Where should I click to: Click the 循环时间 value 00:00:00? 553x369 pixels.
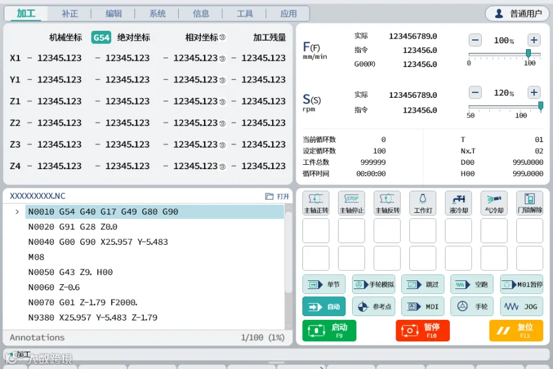pos(371,173)
